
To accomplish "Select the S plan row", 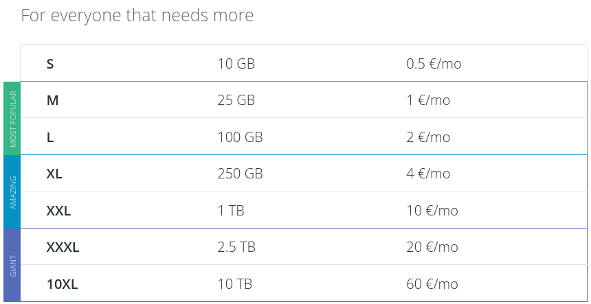I will (x=304, y=63).
